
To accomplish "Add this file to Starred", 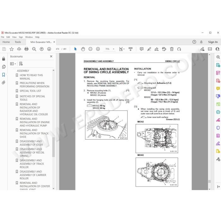I will tap(12, 49).
